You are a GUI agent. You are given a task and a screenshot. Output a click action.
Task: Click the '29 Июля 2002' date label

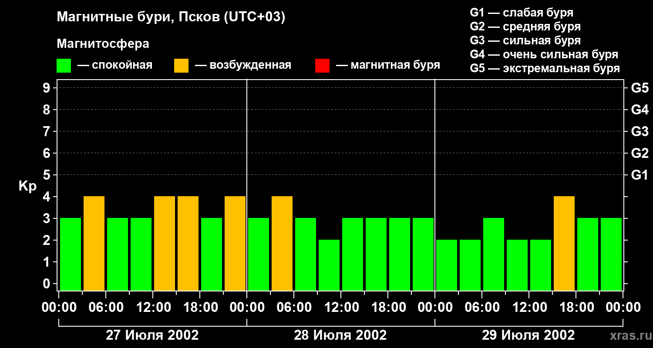528,335
